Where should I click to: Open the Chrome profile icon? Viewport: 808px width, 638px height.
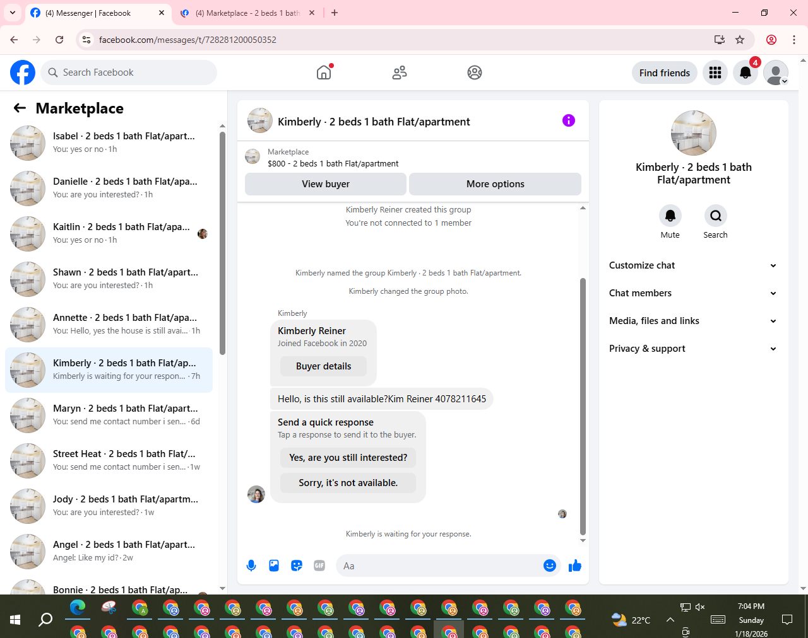coord(771,40)
